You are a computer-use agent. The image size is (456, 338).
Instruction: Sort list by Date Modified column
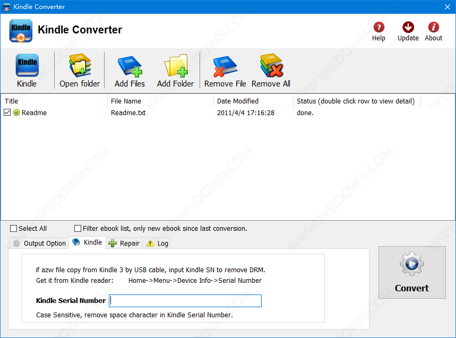pyautogui.click(x=238, y=101)
